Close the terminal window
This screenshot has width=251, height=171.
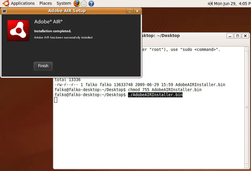(x=245, y=36)
